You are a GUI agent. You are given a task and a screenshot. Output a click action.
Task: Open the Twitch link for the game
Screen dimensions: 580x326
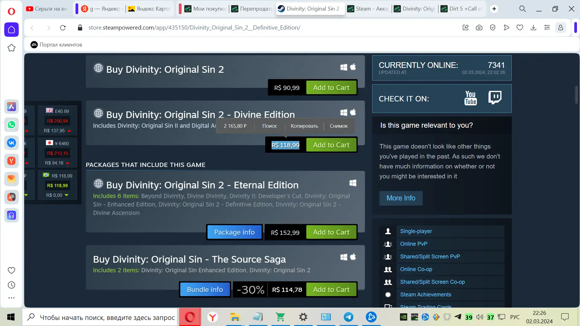(495, 97)
